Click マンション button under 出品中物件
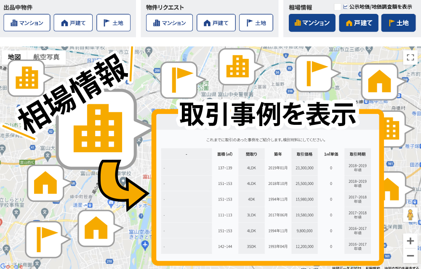 point(27,23)
